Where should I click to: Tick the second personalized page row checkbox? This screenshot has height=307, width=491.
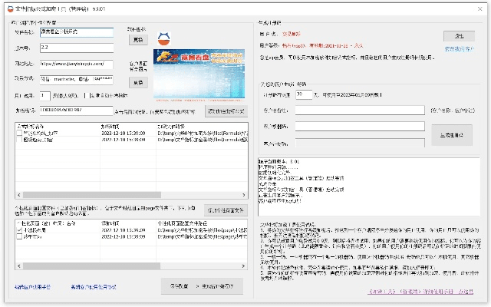coord(19,237)
